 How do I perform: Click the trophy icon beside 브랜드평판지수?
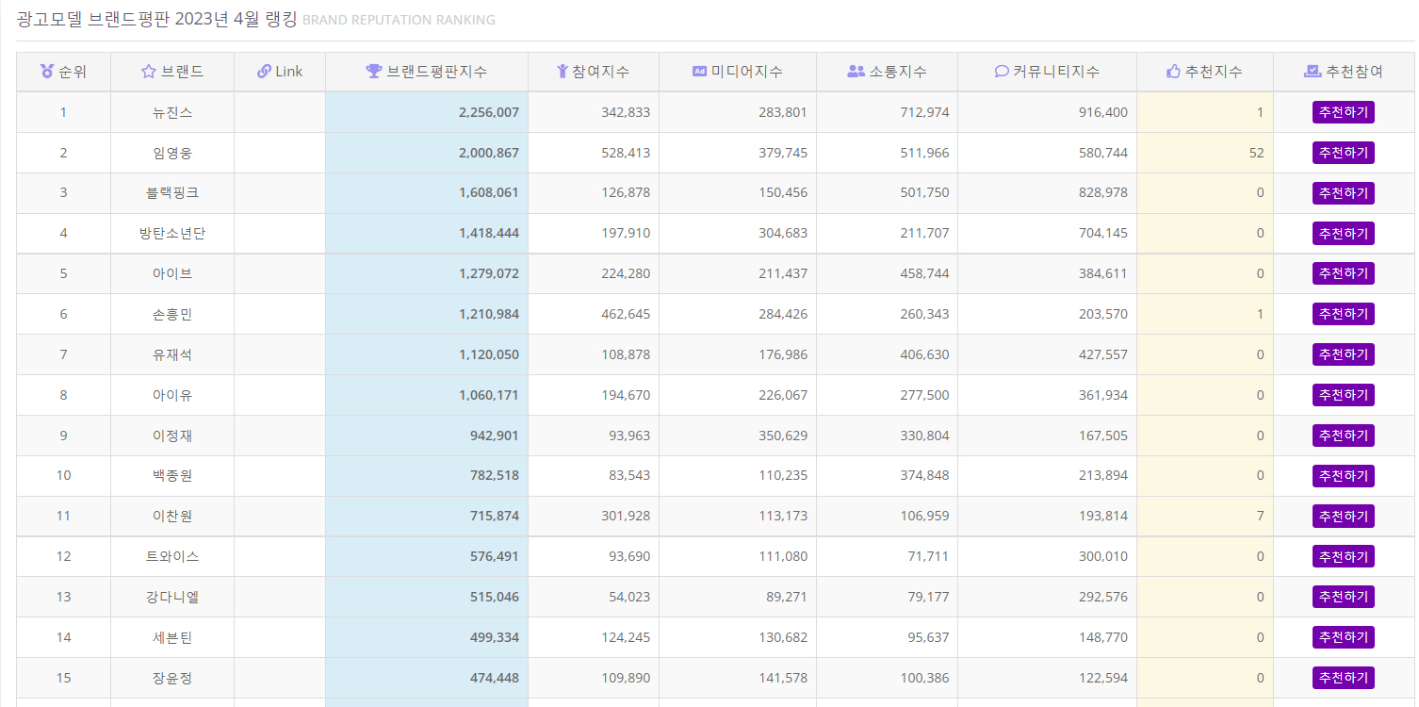(374, 71)
